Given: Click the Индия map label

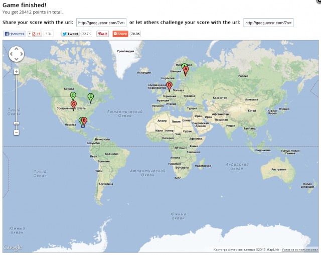Looking at the screenshot, I should pyautogui.click(x=231, y=126).
